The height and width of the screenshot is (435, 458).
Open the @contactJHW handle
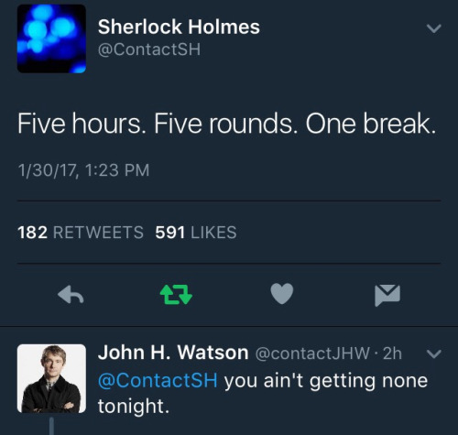coord(312,353)
